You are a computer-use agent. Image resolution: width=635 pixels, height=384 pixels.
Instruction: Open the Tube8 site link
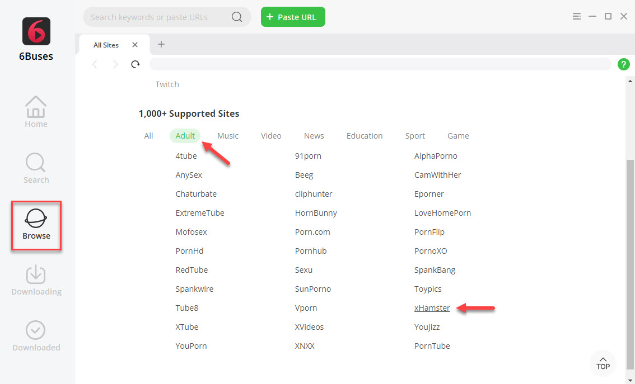coord(186,308)
